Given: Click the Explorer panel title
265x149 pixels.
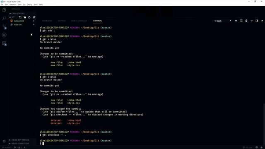Looking at the screenshot, I should (x=16, y=9).
